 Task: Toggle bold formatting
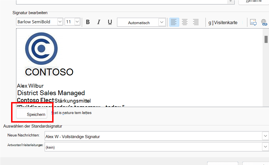88,22
